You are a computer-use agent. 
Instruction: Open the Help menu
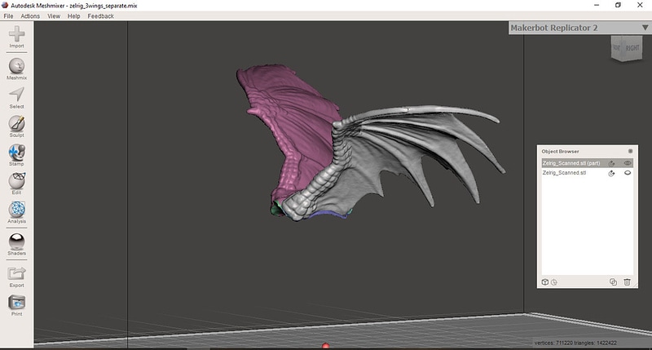(74, 16)
